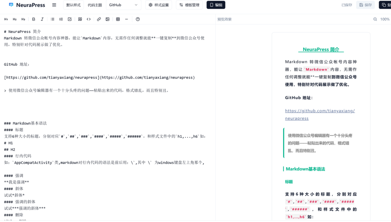Image resolution: width=391 pixels, height=222 pixels.
Task: Click '#### 标题' line in editor
Action: coord(14,130)
